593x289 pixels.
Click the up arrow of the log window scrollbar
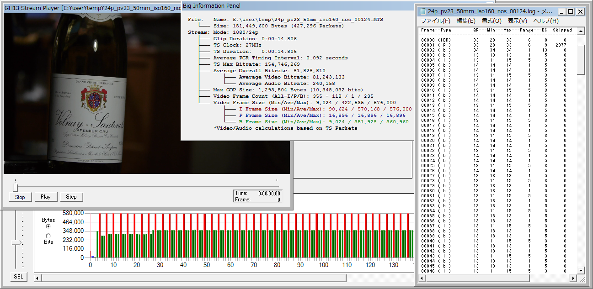(581, 31)
